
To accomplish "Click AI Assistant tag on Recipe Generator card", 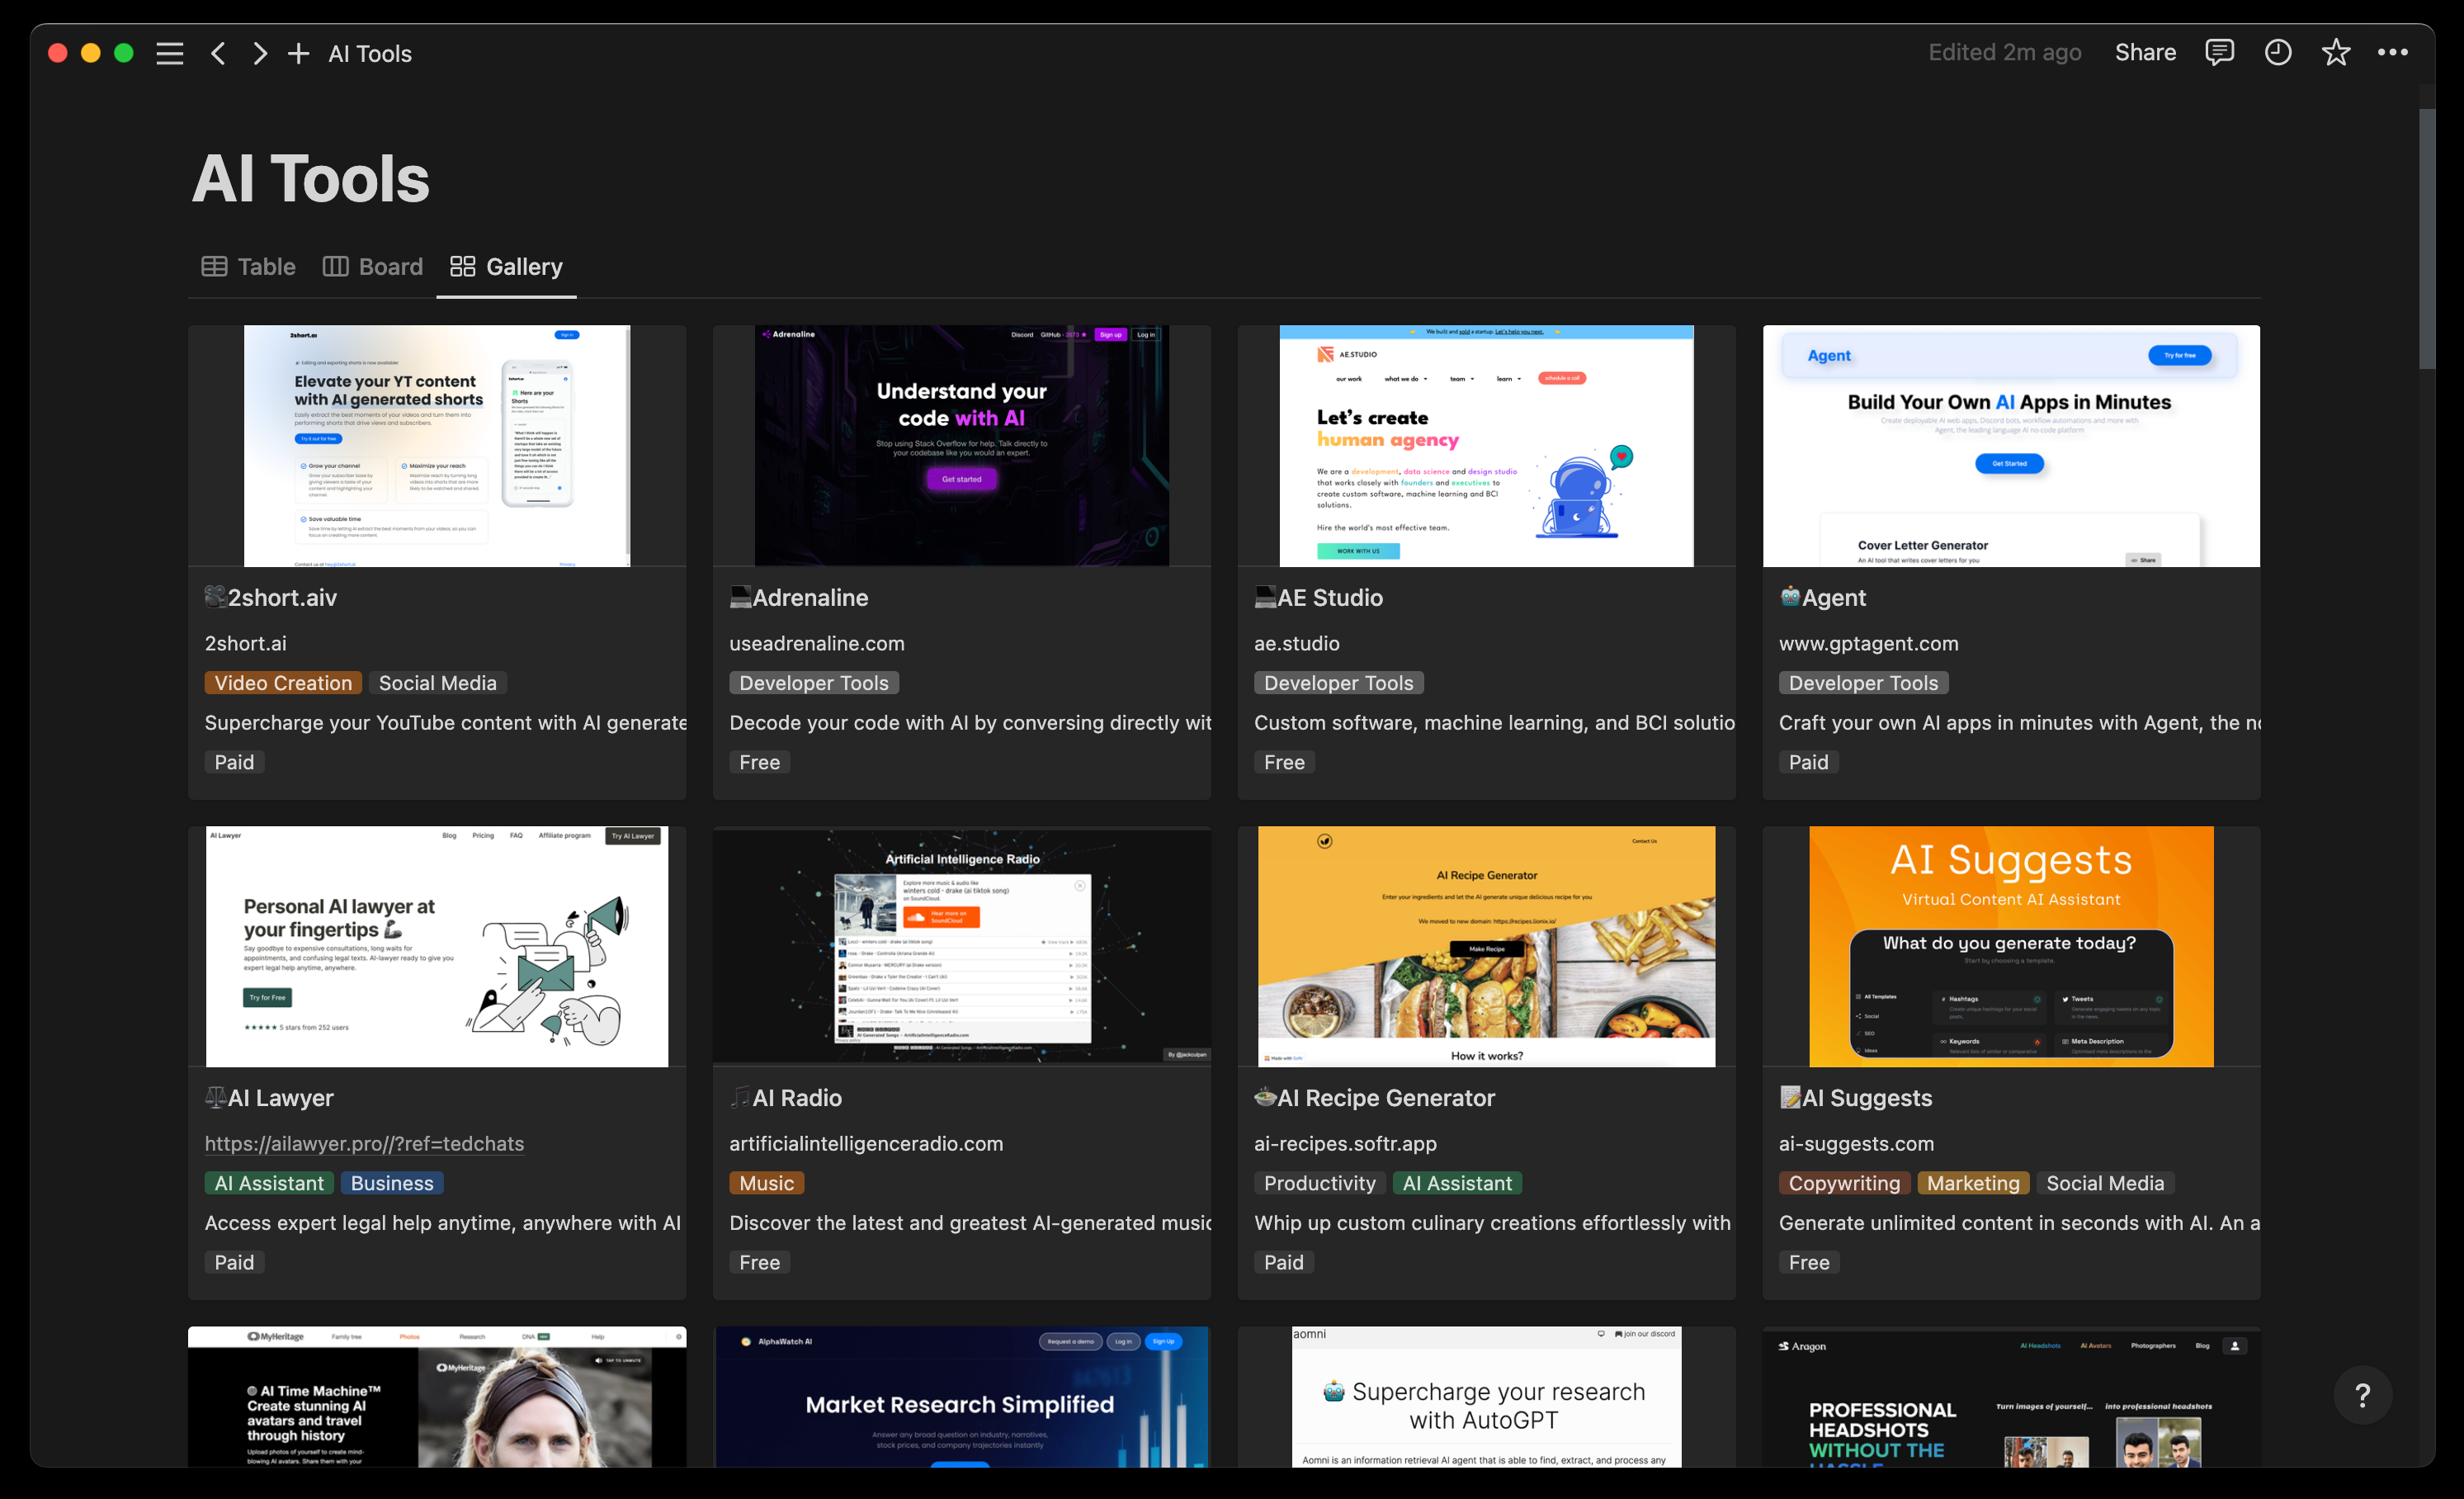I will click(x=1457, y=1183).
